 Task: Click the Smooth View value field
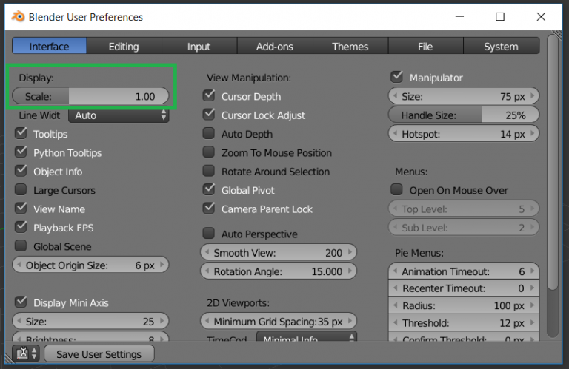pos(279,252)
